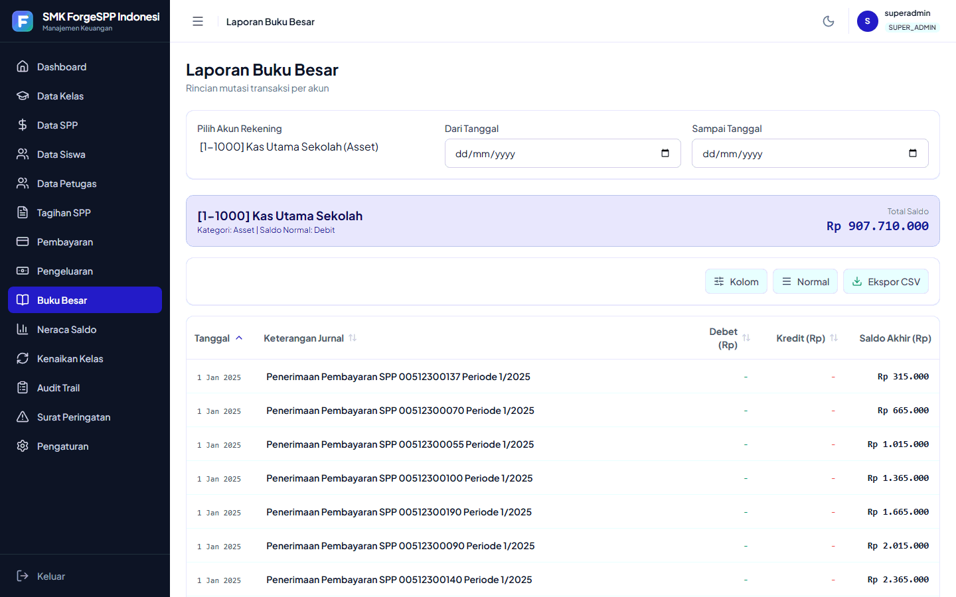This screenshot has width=956, height=597.
Task: Click the Data SPP dollar icon
Action: pos(23,125)
